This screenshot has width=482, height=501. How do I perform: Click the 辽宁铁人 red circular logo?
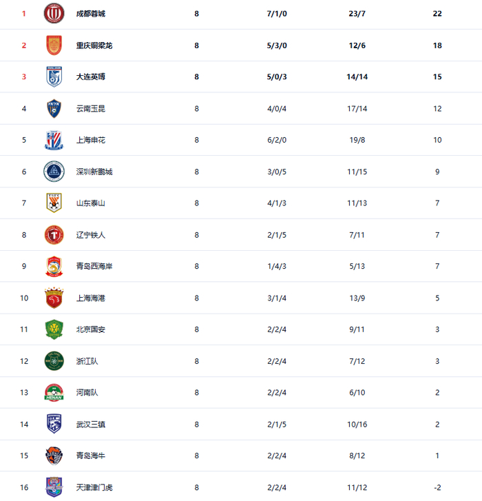[x=54, y=235]
